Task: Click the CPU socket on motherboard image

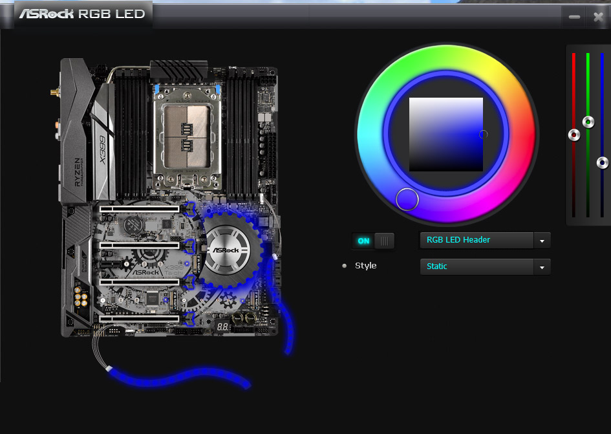Action: [x=187, y=138]
